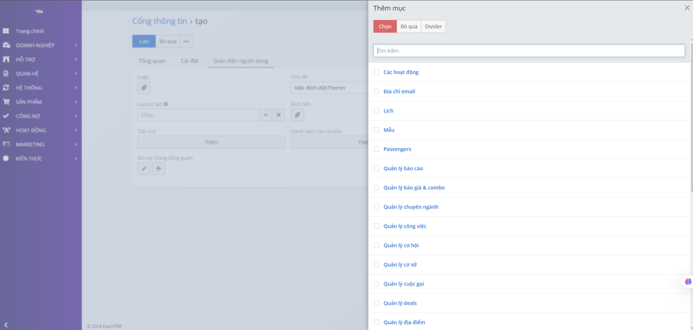
Task: Open the Layout Set selection arrow
Action: pos(266,115)
